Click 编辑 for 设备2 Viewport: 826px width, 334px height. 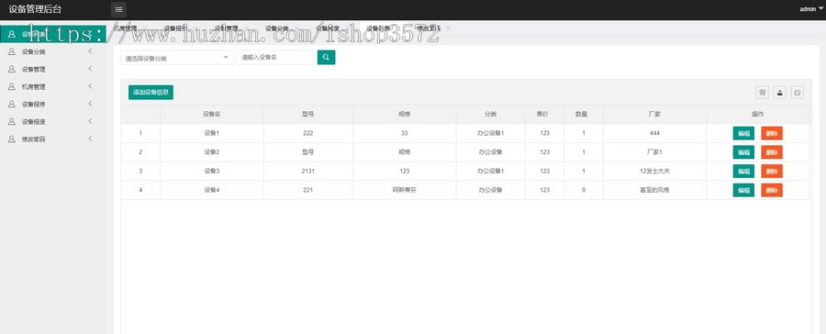coord(743,152)
